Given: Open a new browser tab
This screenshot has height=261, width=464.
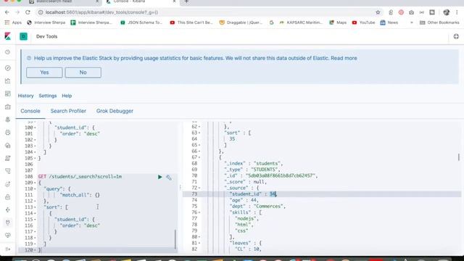Looking at the screenshot, I should point(186,1).
